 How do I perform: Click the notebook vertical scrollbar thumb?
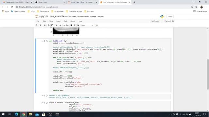click(208, 74)
